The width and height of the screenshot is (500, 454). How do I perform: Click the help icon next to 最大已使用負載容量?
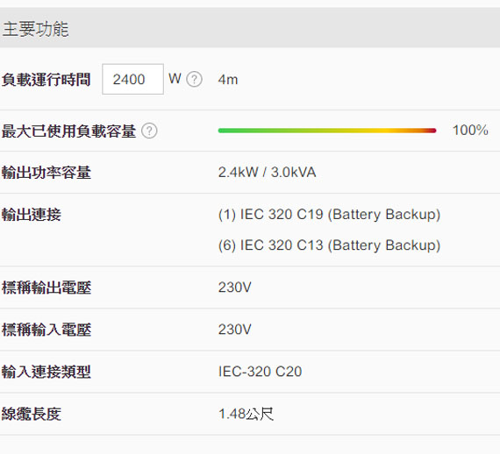tap(149, 131)
